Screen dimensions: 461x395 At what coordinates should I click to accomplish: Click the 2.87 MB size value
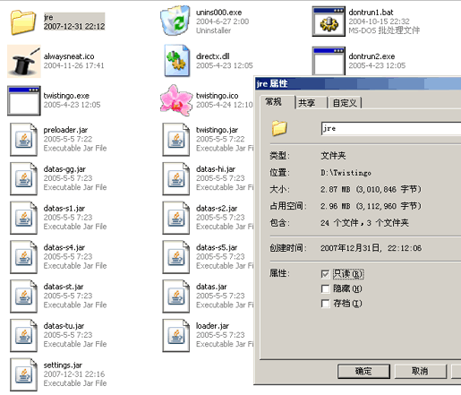tap(371, 190)
